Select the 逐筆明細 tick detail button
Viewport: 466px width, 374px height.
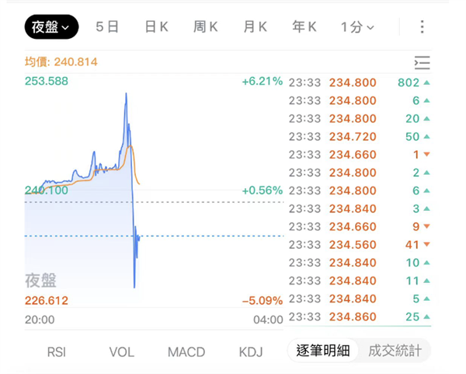(x=323, y=351)
